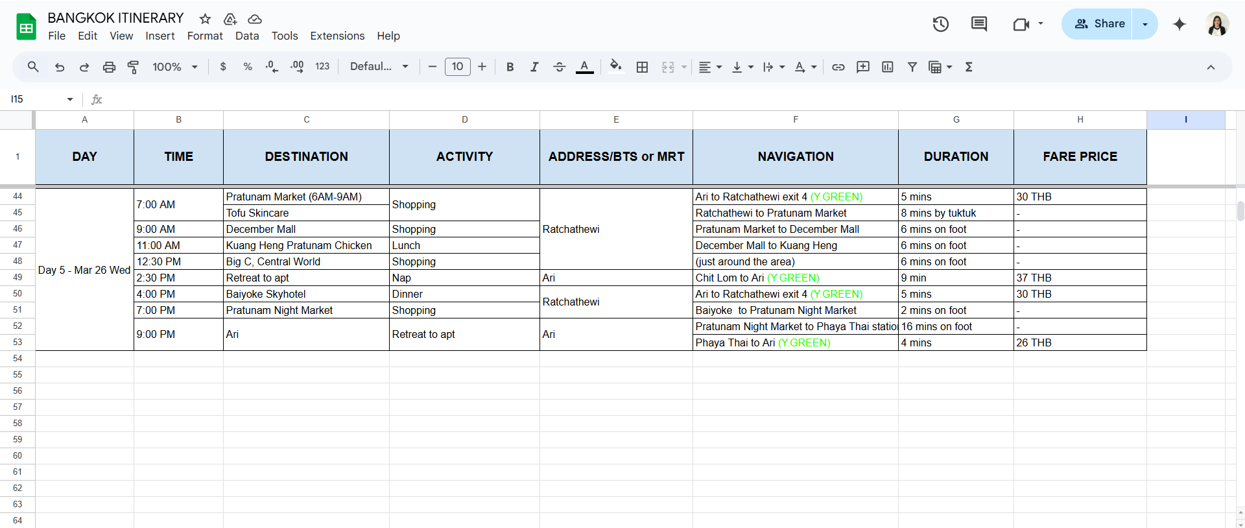
Task: Toggle the filter on the sheet
Action: pyautogui.click(x=912, y=67)
